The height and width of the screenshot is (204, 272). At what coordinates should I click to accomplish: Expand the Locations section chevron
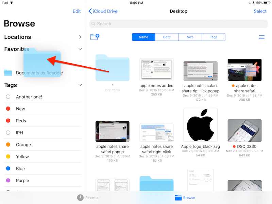(80, 37)
